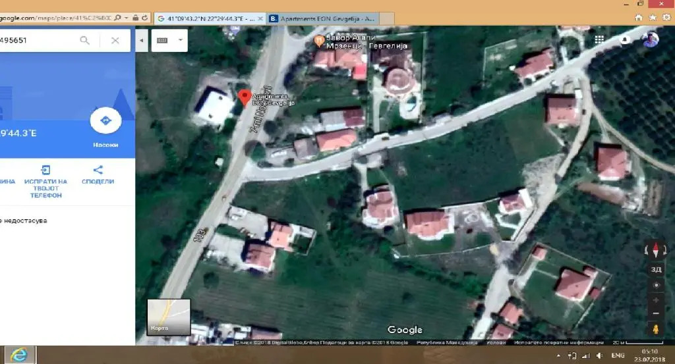Click the blue directions button
The height and width of the screenshot is (364, 675).
(x=105, y=121)
